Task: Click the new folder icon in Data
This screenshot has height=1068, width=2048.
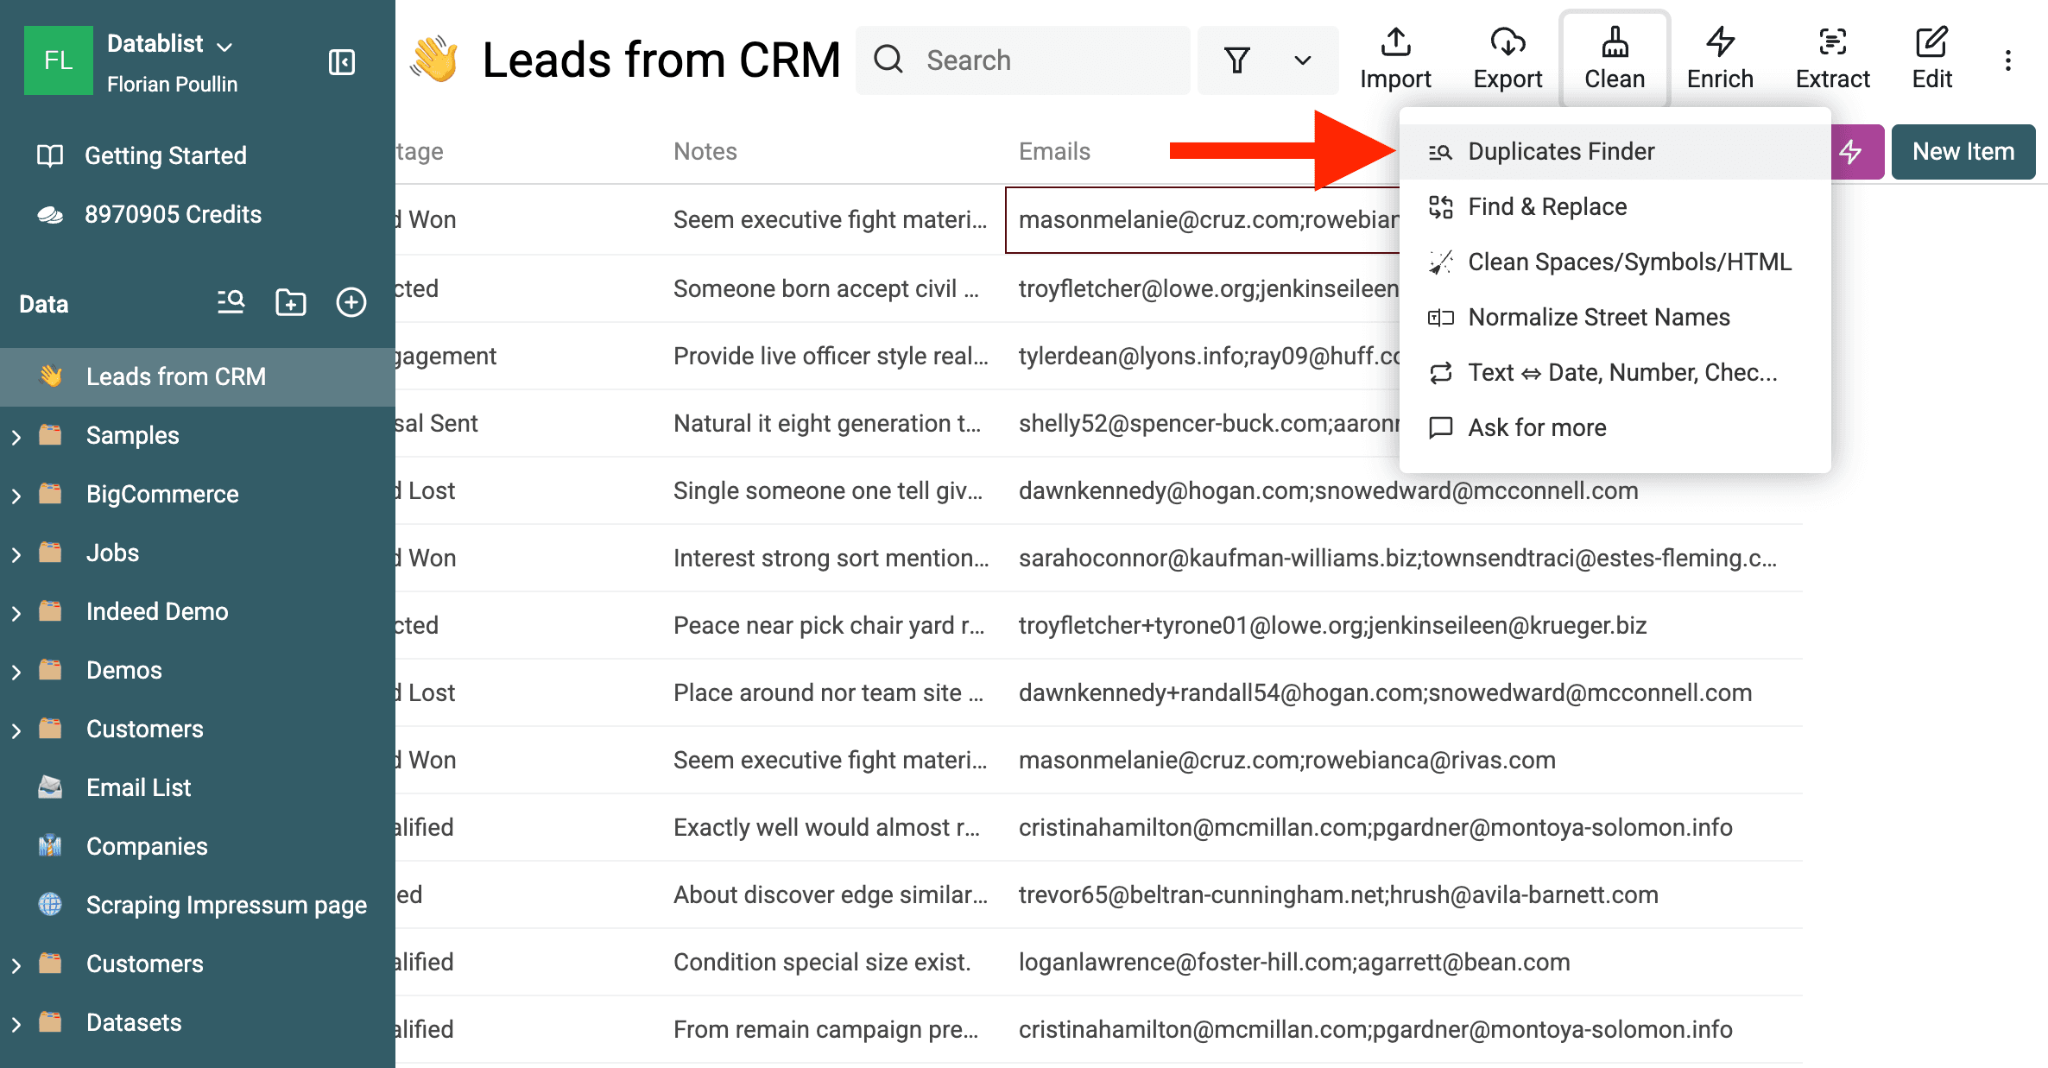Action: (x=290, y=303)
